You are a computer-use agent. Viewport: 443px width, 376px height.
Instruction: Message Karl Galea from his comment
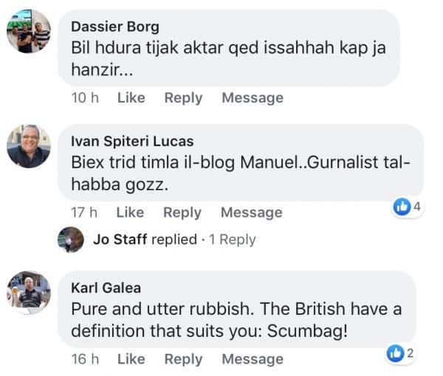[x=252, y=359]
